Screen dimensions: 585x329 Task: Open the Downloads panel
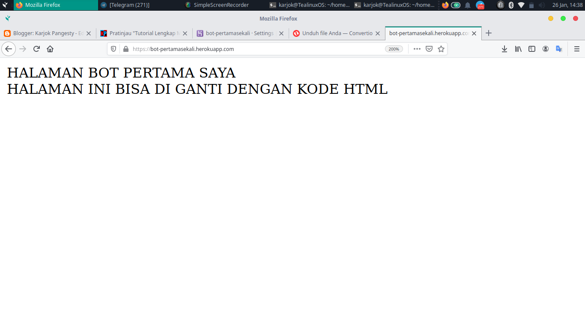tap(504, 49)
